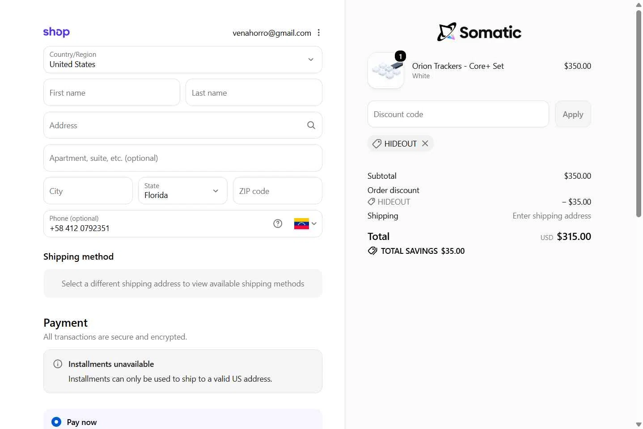Click the product price $350.00
Image resolution: width=643 pixels, height=429 pixels.
(x=578, y=66)
